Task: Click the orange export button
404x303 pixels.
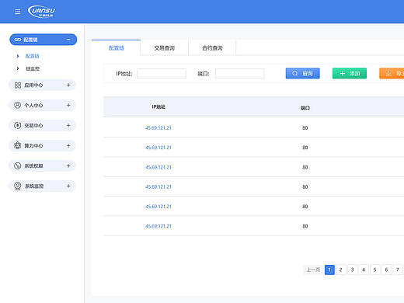Action: point(392,73)
